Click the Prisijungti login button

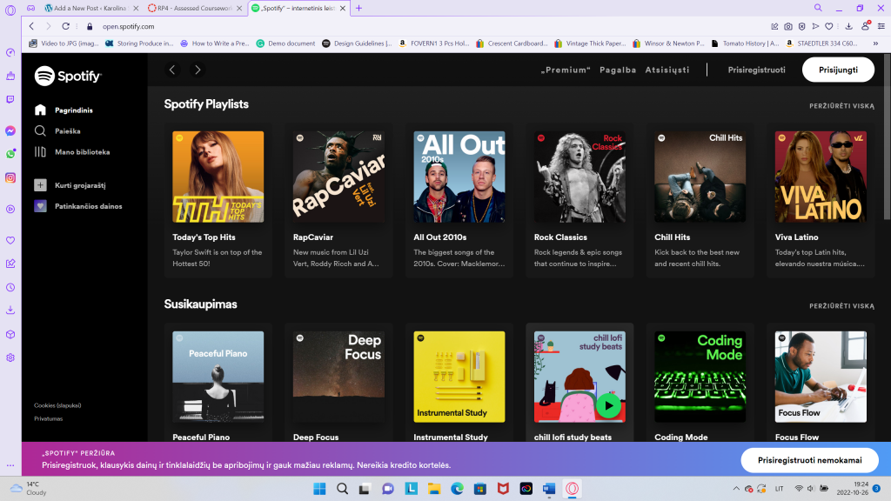click(838, 70)
